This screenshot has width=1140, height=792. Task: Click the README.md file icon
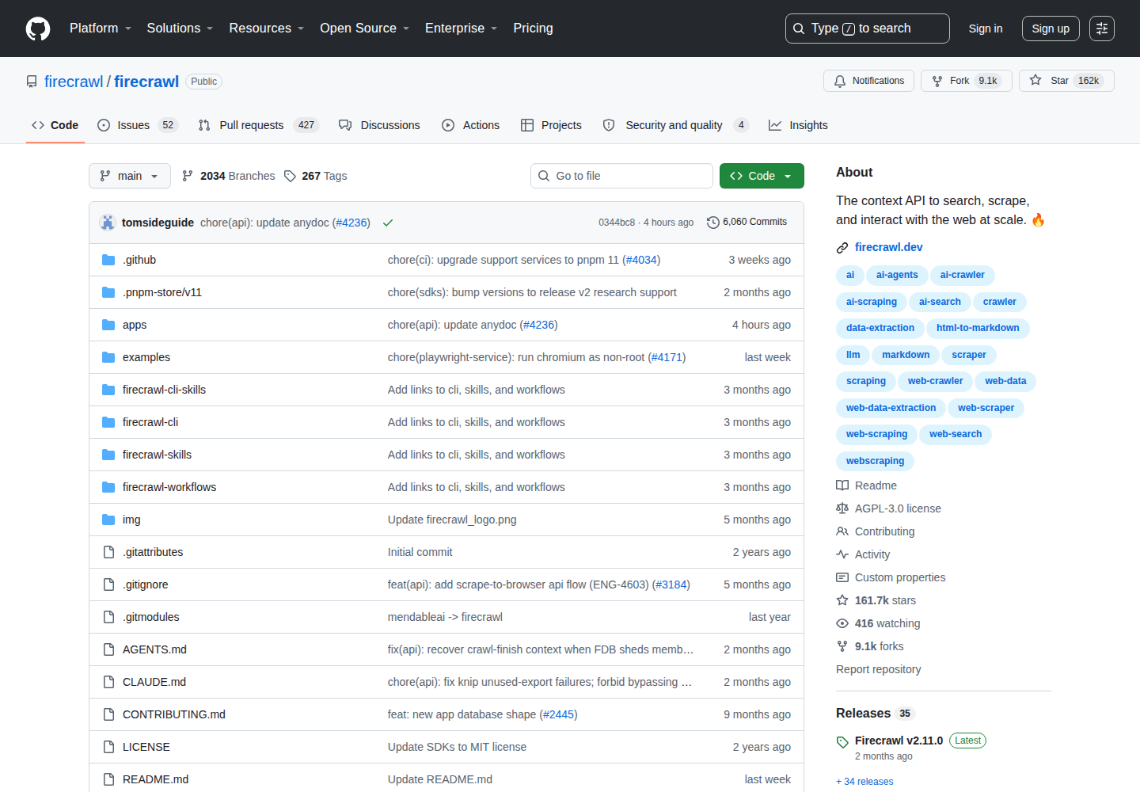point(108,779)
